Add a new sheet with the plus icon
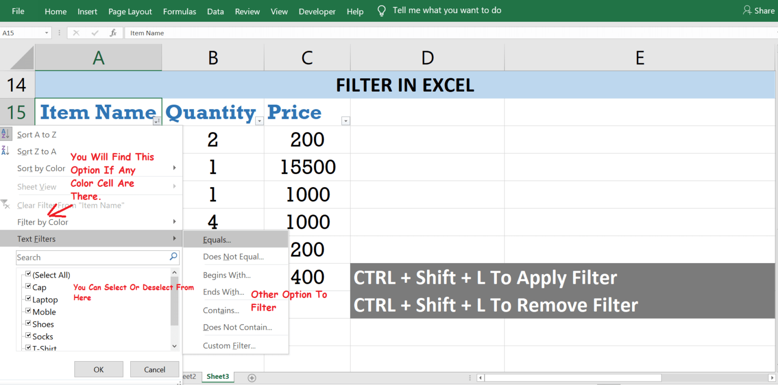The height and width of the screenshot is (385, 778). point(251,377)
